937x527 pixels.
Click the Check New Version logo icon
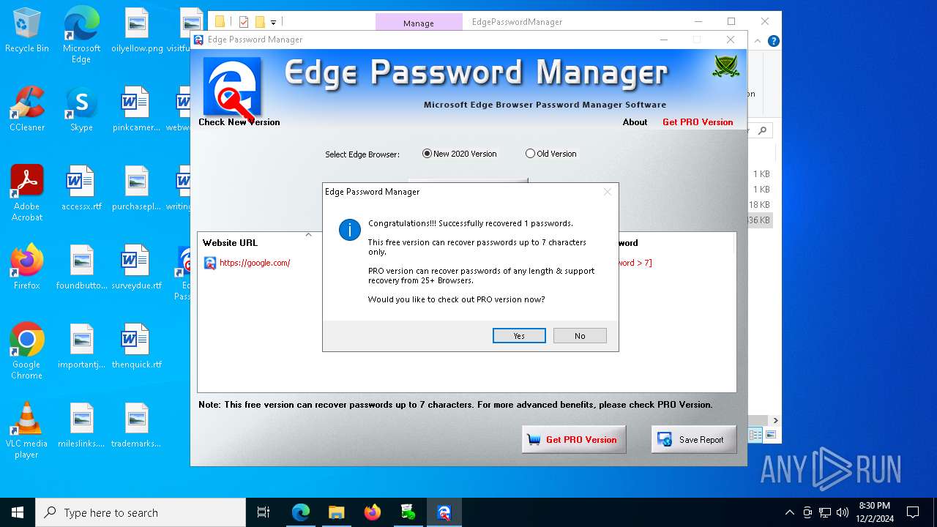point(231,87)
